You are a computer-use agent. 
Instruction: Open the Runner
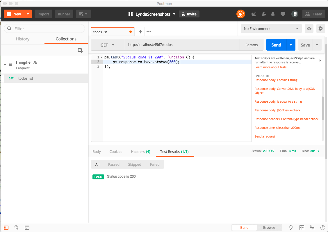[x=64, y=14]
